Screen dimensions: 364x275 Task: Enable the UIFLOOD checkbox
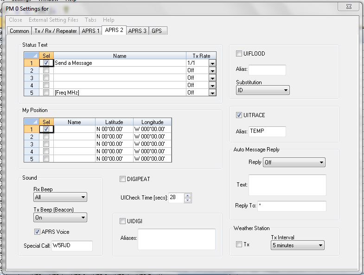click(239, 54)
